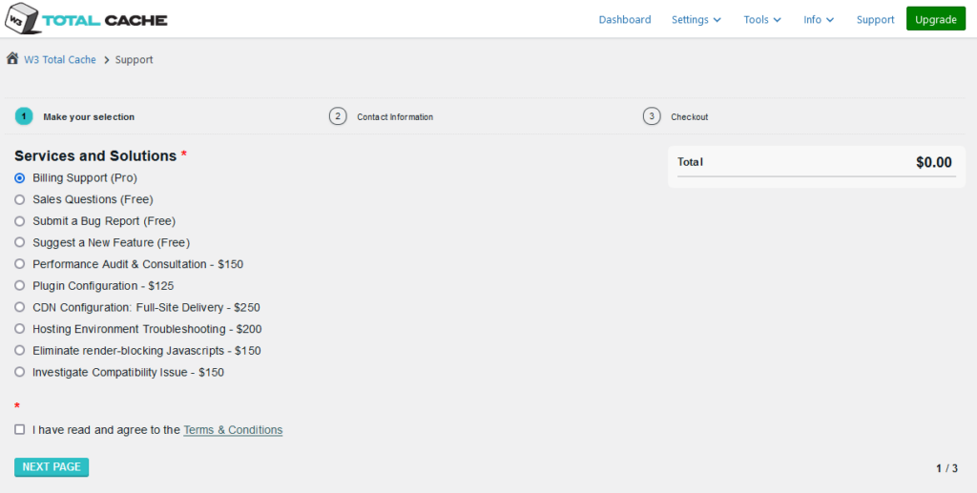Click the W3 Total Cache logo
This screenshot has height=493, width=977.
(86, 19)
